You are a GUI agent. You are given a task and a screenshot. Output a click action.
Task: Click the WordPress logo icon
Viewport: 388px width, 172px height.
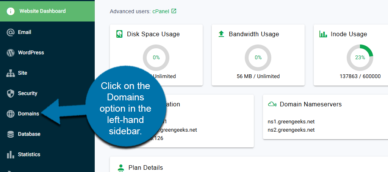click(x=11, y=53)
